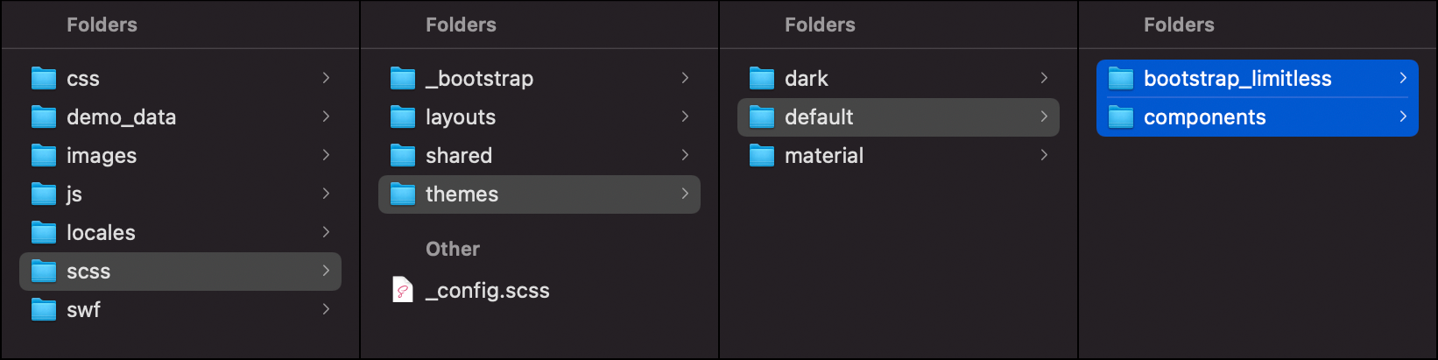This screenshot has height=360, width=1438.
Task: Select the themes folder row
Action: pos(539,194)
